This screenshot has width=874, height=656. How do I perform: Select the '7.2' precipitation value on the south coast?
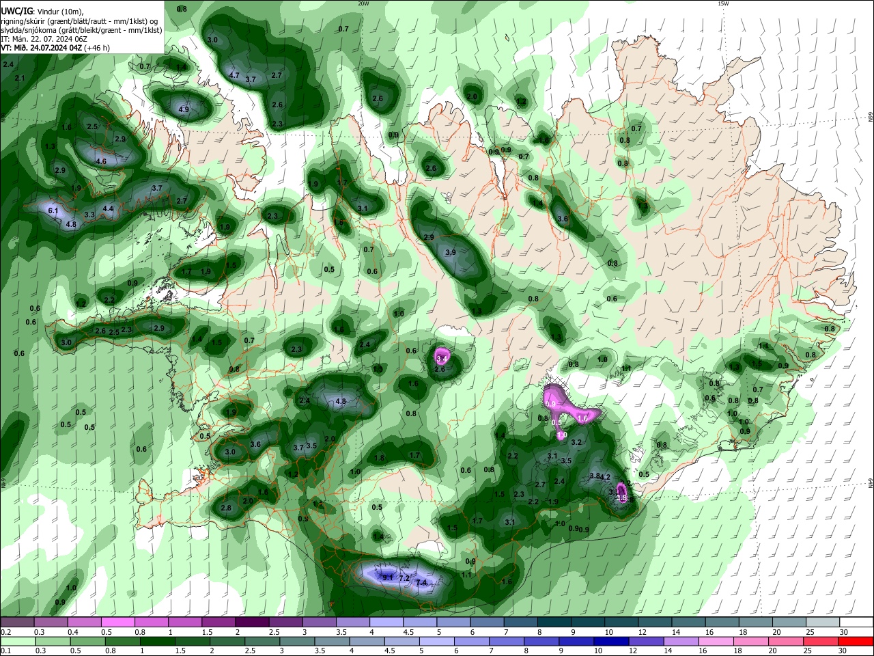[x=404, y=579]
